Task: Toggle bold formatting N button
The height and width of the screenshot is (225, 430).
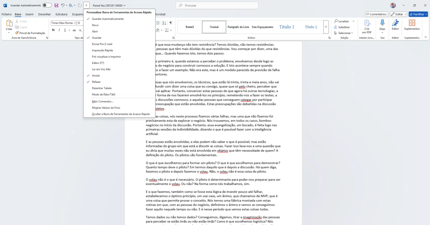Action: [53, 30]
